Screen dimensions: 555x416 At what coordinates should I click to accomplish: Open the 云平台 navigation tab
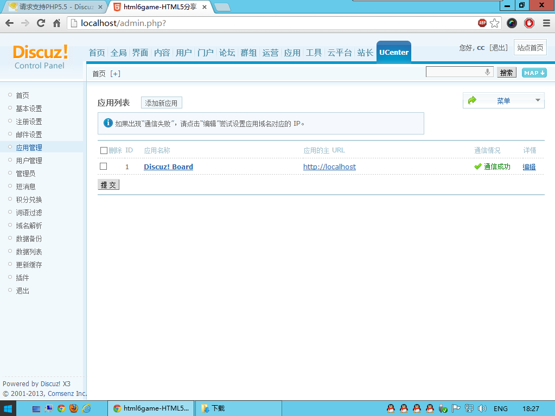click(340, 53)
